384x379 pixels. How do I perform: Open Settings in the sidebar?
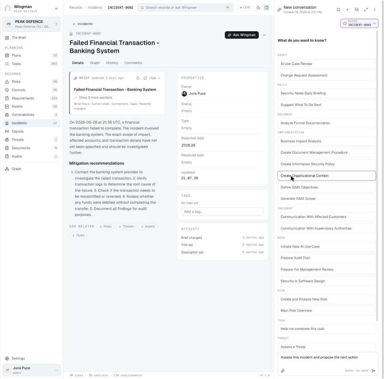coord(31,358)
